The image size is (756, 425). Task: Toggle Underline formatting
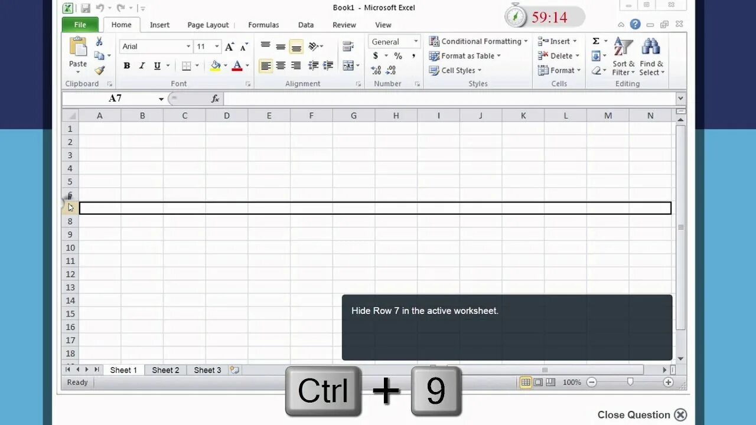tap(157, 66)
